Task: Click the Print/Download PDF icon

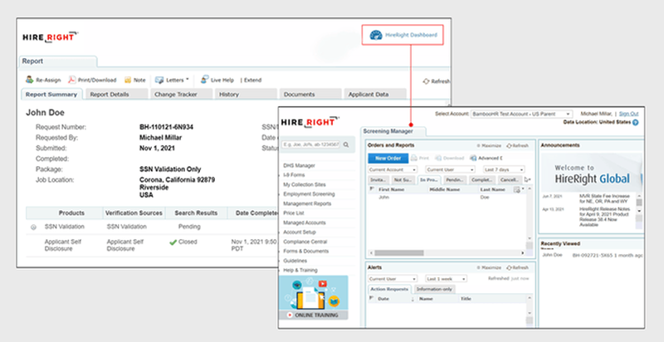Action: tap(72, 80)
